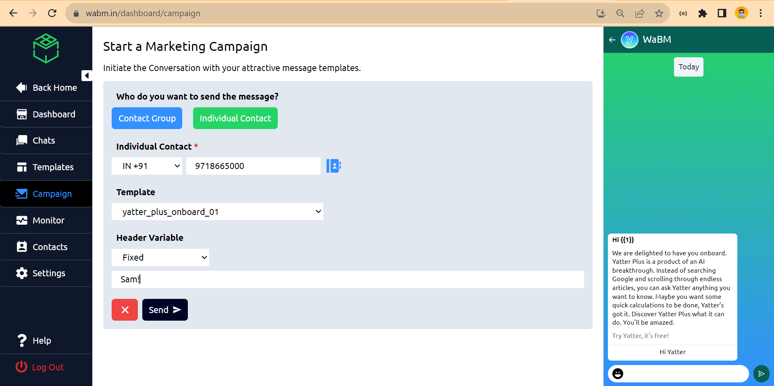Choose the Individual Contact option
Image resolution: width=774 pixels, height=386 pixels.
(235, 118)
